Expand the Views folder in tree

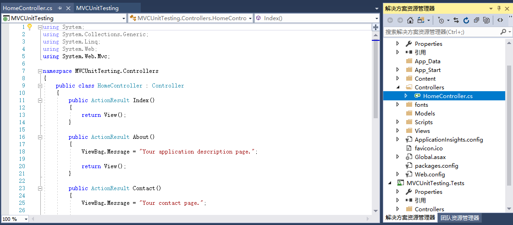[397, 131]
